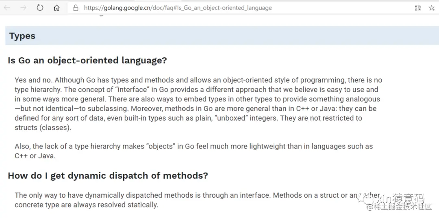
Task: Go to the browser home page
Action: 57,8
